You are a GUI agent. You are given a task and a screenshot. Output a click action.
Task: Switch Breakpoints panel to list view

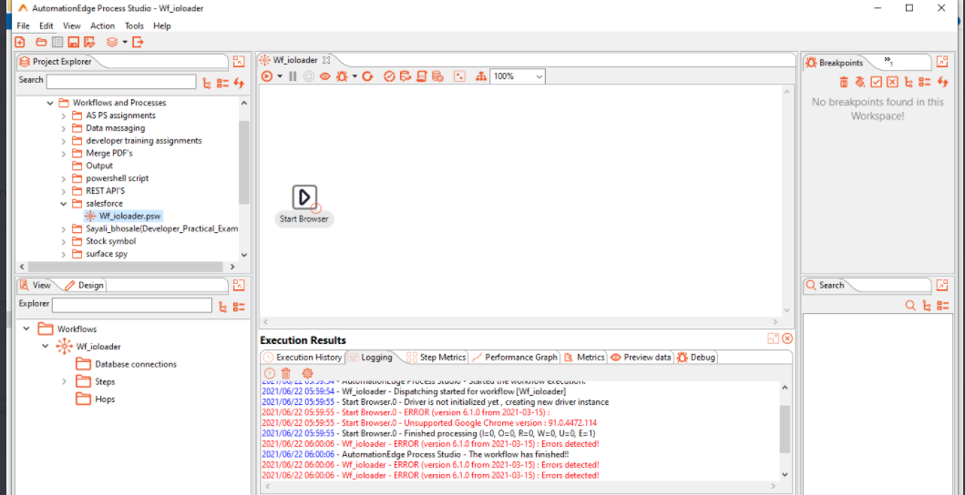[924, 82]
